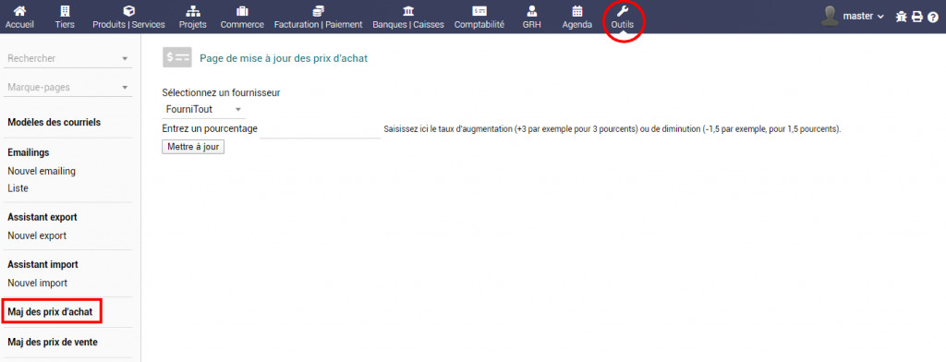Screen dimensions: 946x362
Task: Click the Entrez un pourcentage label
Action: (x=210, y=129)
